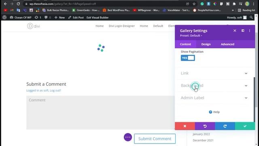Open the GreenGeeks bookmark
259x146 pixels.
pyautogui.click(x=86, y=10)
